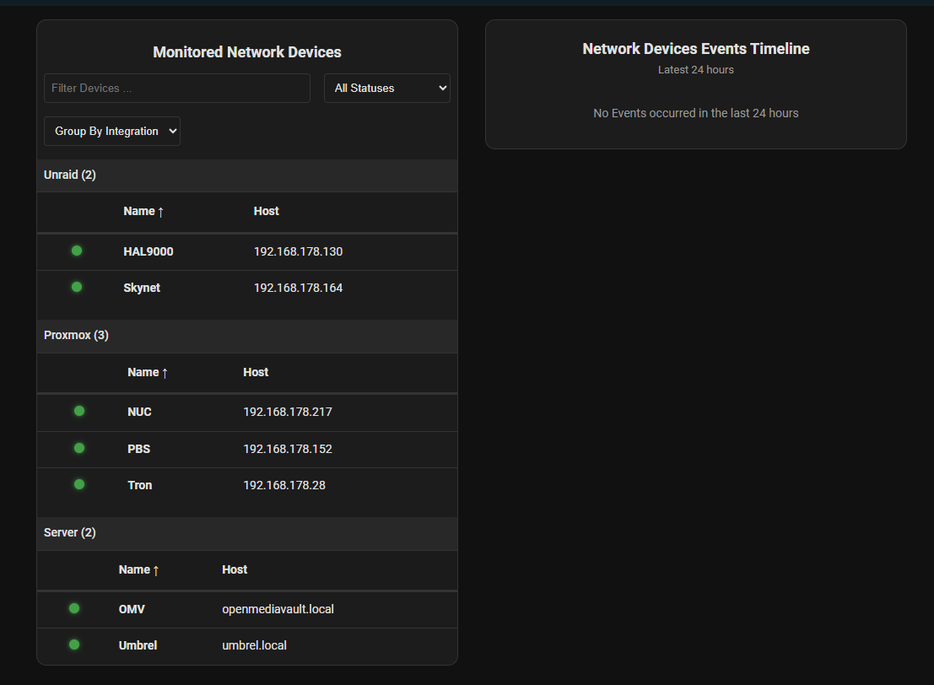Click the green status dot for Tron
The width and height of the screenshot is (934, 685).
(79, 484)
